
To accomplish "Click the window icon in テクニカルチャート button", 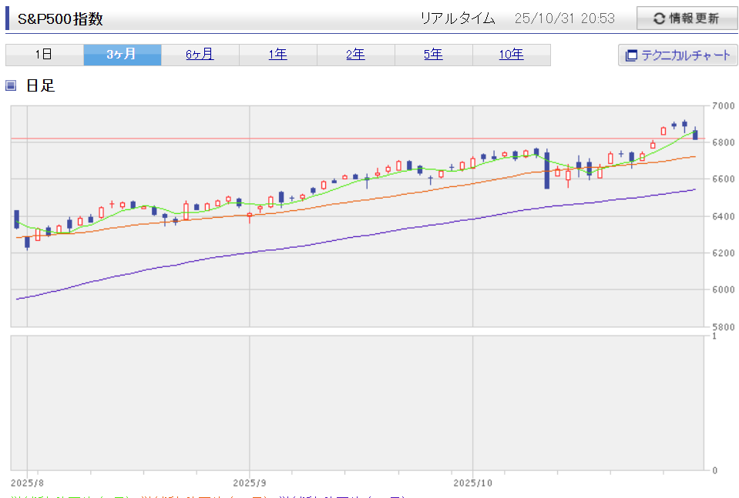I will (x=631, y=55).
